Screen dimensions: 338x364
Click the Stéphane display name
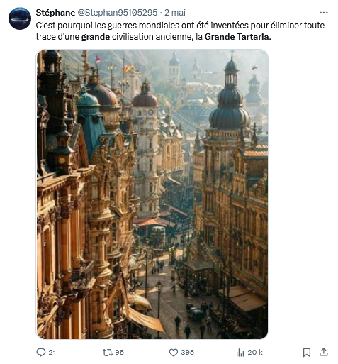tap(55, 13)
